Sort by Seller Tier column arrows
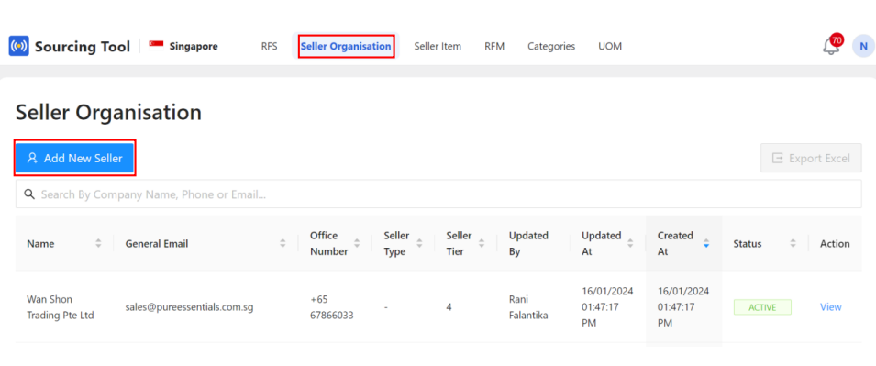The width and height of the screenshot is (876, 366). pos(482,244)
